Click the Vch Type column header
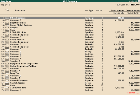140x95 pixels. pos(89,10)
